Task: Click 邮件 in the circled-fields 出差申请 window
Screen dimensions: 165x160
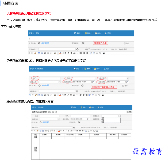Action: tap(97, 69)
